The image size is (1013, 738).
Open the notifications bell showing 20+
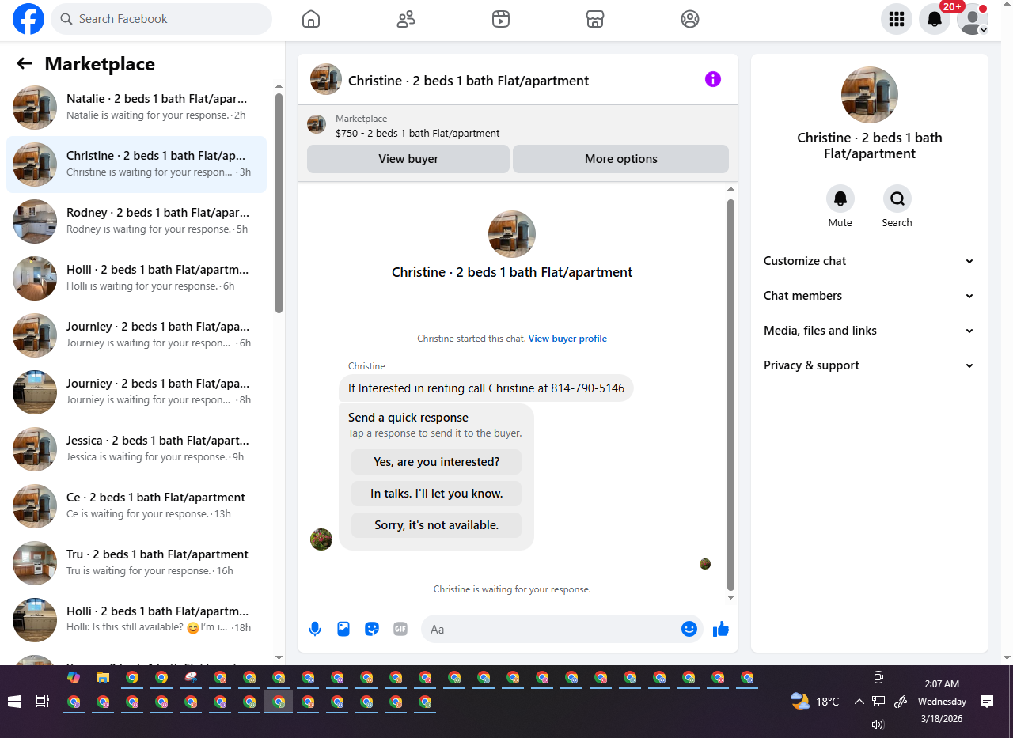click(x=935, y=19)
